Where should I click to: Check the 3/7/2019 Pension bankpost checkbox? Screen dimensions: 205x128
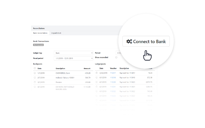click(35, 82)
